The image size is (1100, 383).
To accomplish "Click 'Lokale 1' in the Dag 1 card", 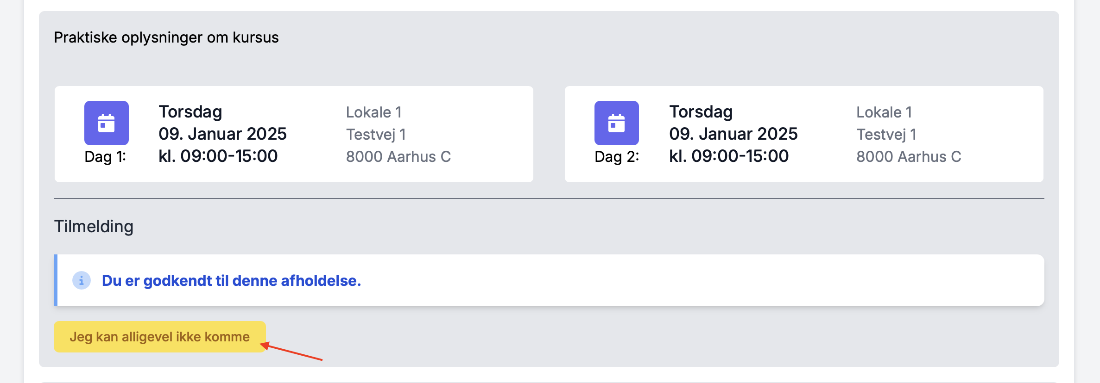I will point(373,112).
